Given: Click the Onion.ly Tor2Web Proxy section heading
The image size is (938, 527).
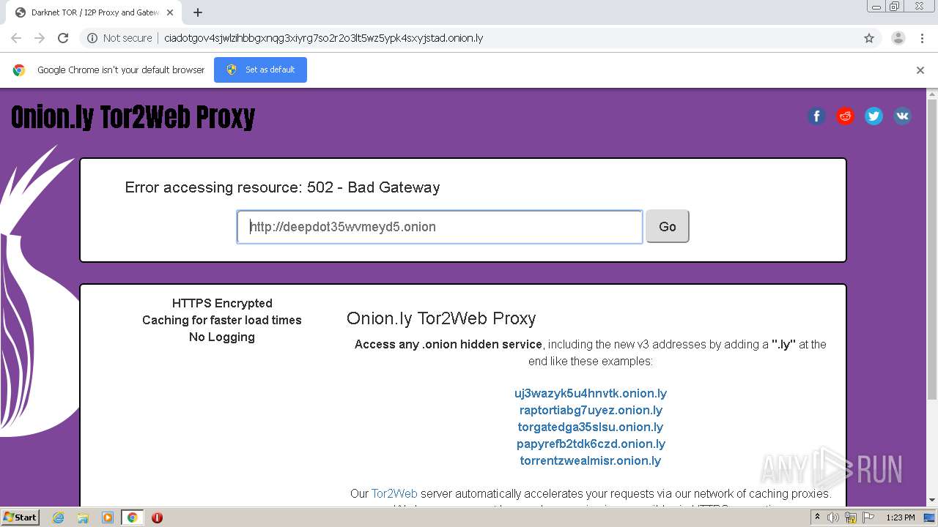Looking at the screenshot, I should pos(441,318).
